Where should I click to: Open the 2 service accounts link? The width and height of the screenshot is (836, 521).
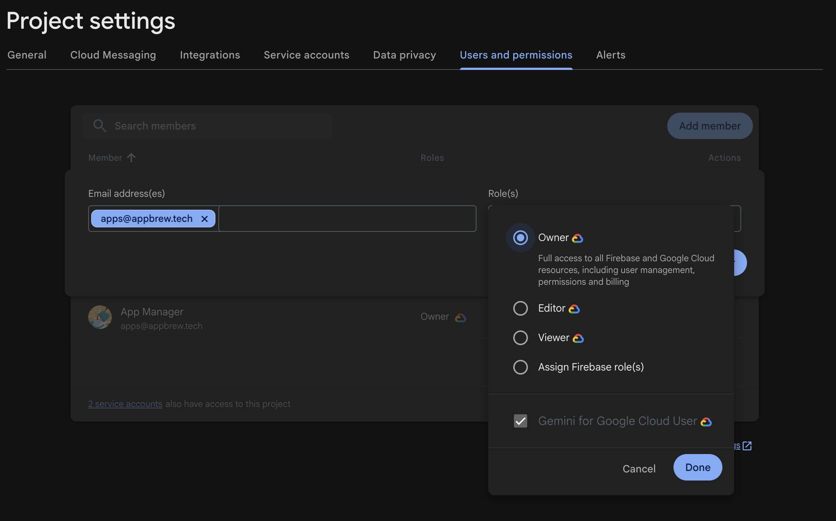125,404
